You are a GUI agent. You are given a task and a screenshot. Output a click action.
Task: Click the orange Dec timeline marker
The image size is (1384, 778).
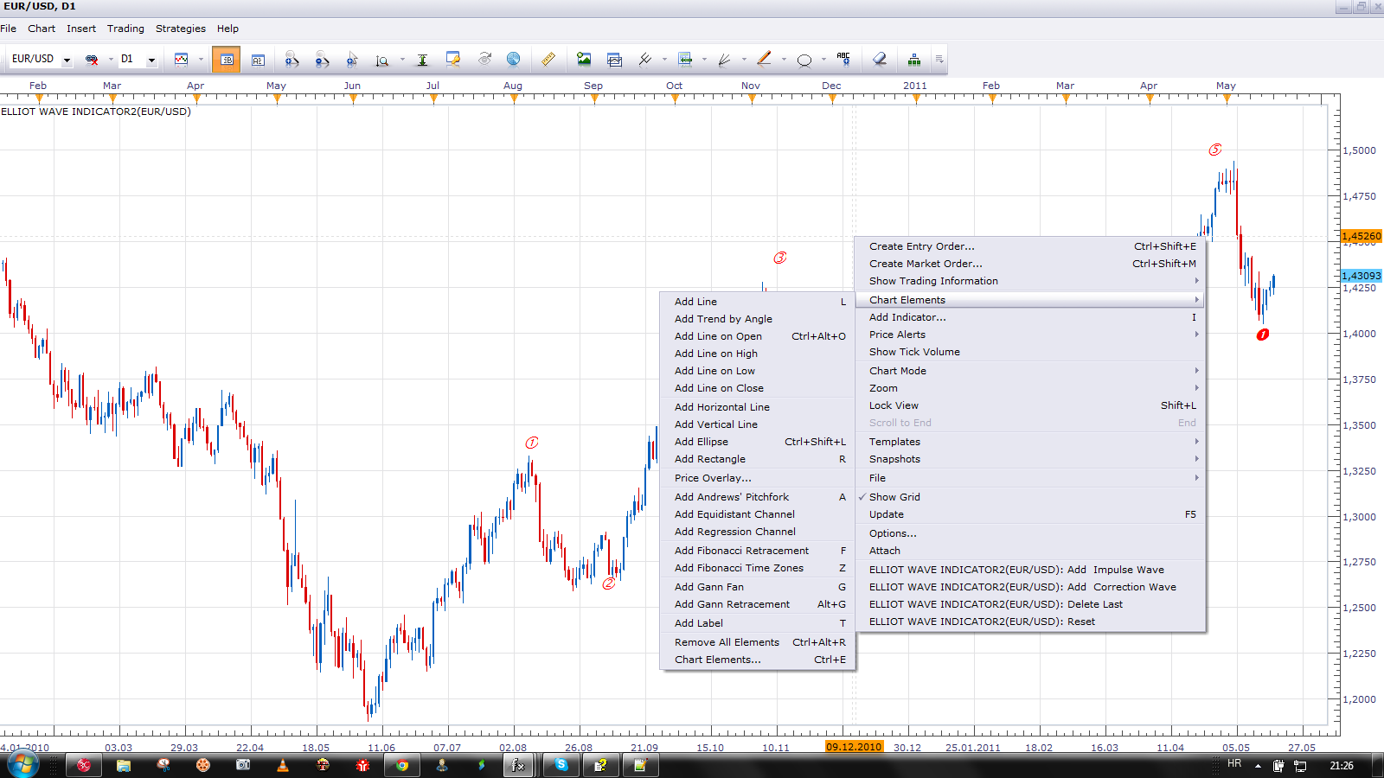tap(832, 99)
